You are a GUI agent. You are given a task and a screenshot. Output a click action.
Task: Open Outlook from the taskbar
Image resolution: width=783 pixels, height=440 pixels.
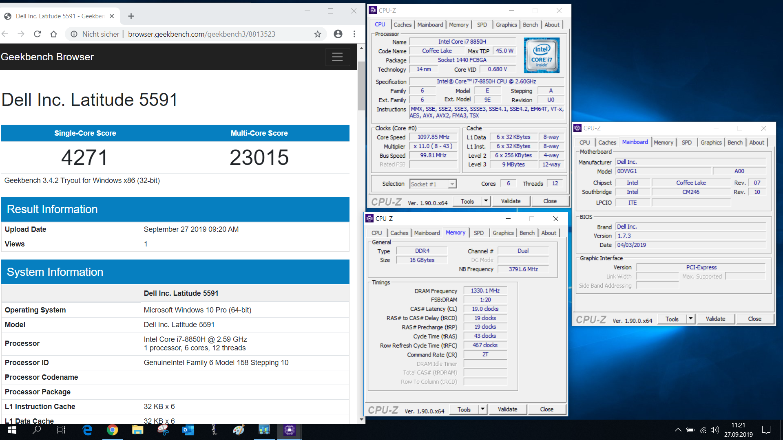pos(188,430)
